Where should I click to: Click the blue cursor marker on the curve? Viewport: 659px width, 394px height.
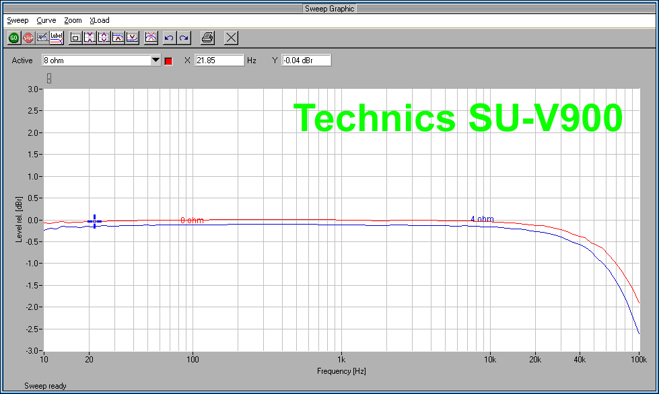pyautogui.click(x=94, y=222)
